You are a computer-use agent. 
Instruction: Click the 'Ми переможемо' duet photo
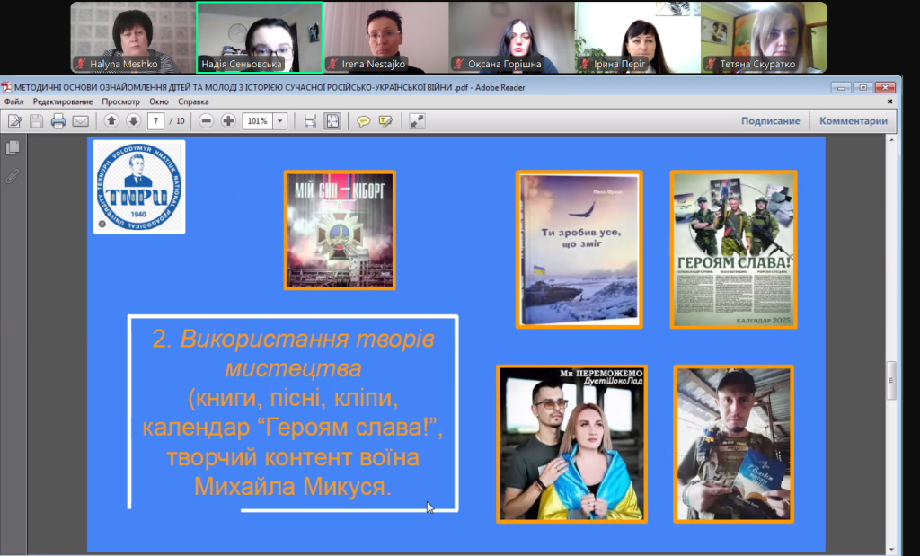click(572, 444)
